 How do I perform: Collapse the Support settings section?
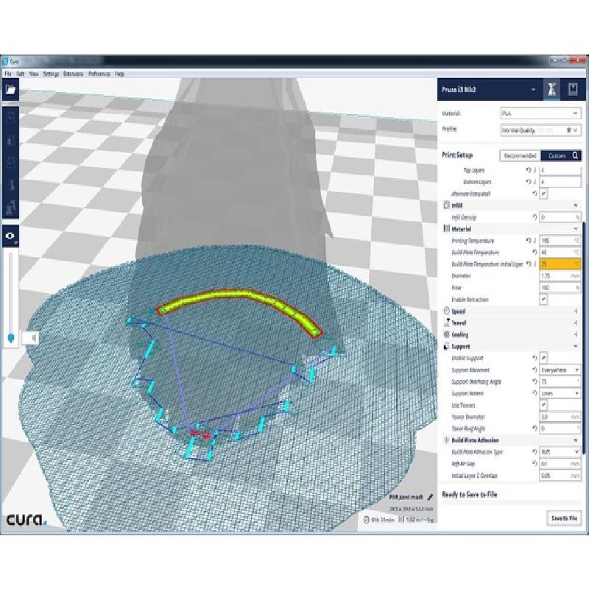click(576, 346)
